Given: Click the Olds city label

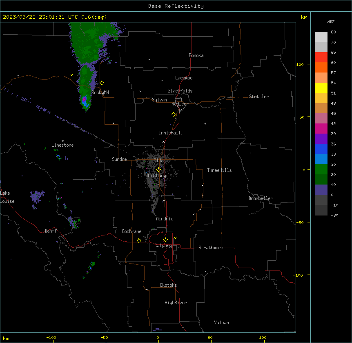Looking at the screenshot, I should pos(158,161).
